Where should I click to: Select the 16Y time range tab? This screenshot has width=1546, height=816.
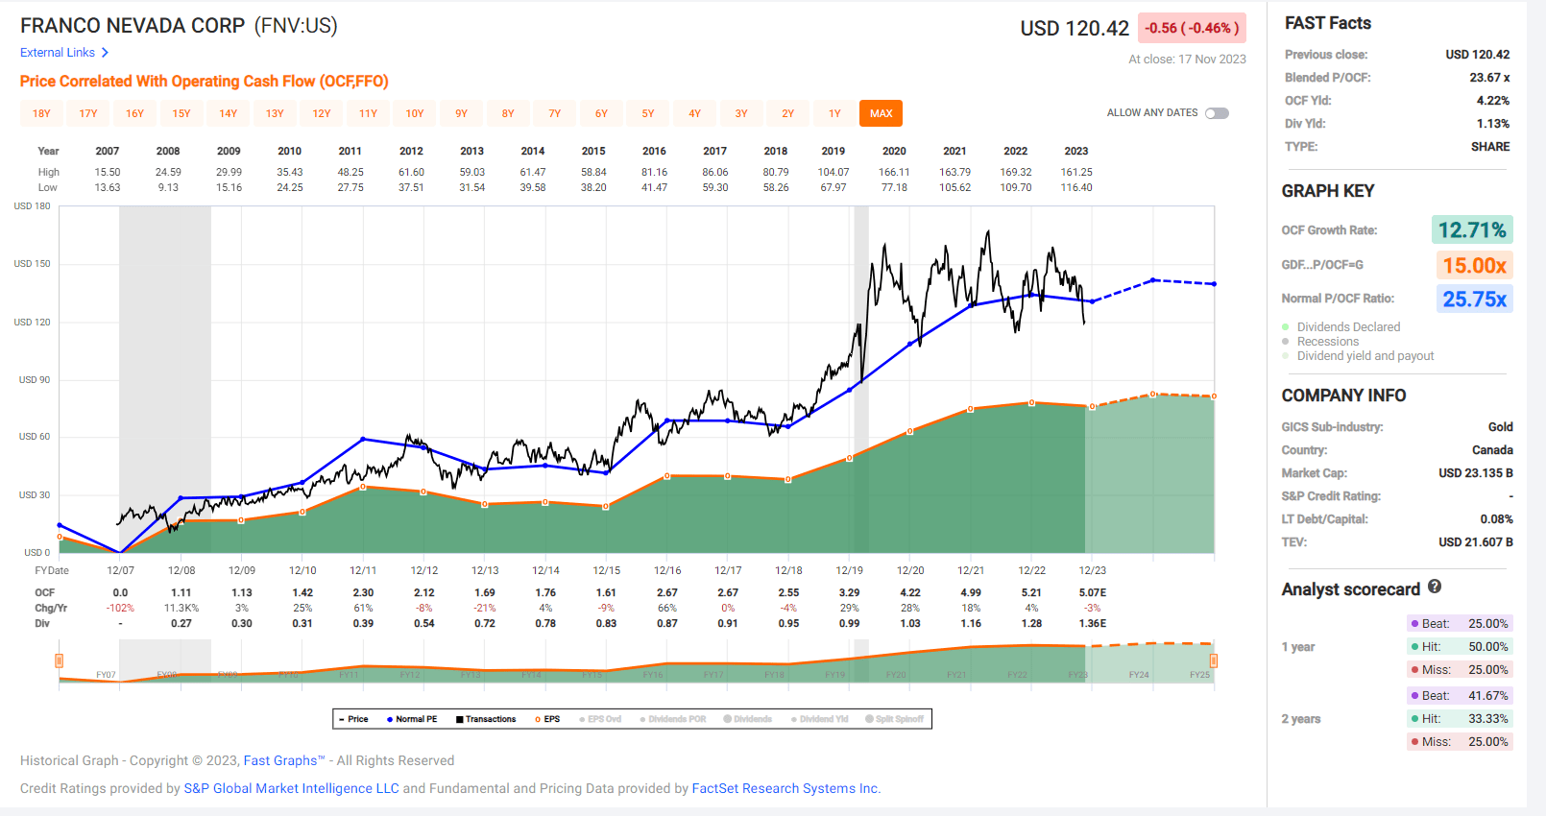click(x=134, y=113)
